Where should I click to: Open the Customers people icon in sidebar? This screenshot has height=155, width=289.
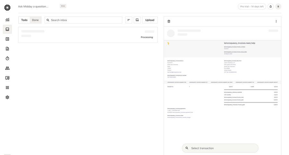coord(7,68)
